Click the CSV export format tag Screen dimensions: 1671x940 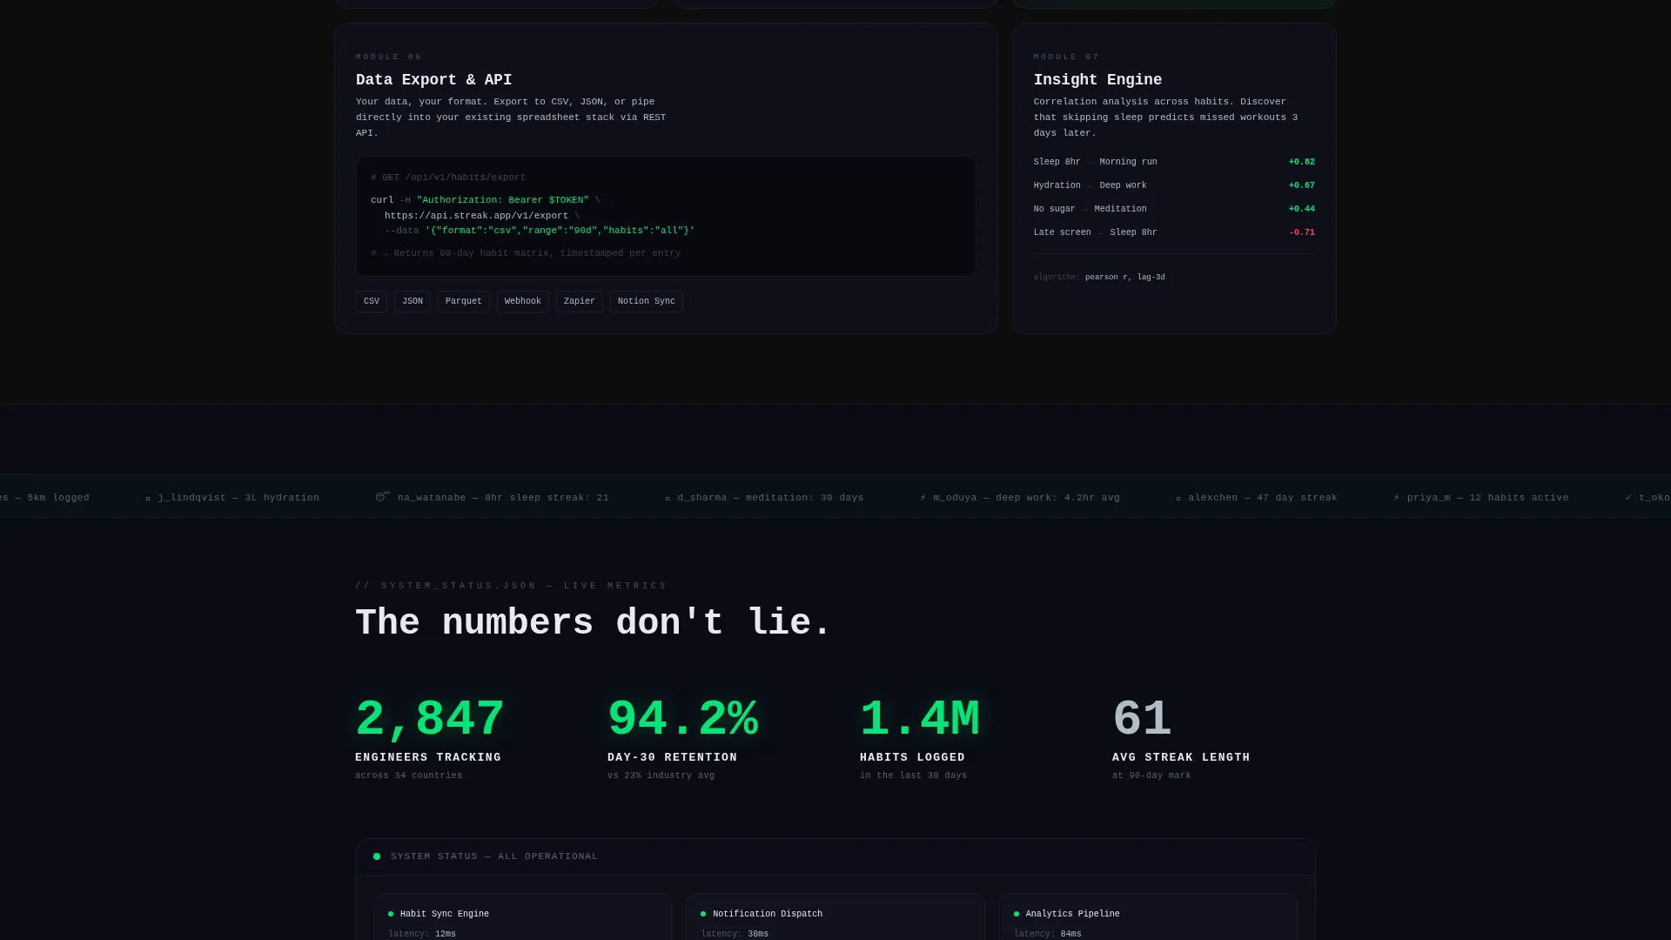(372, 301)
